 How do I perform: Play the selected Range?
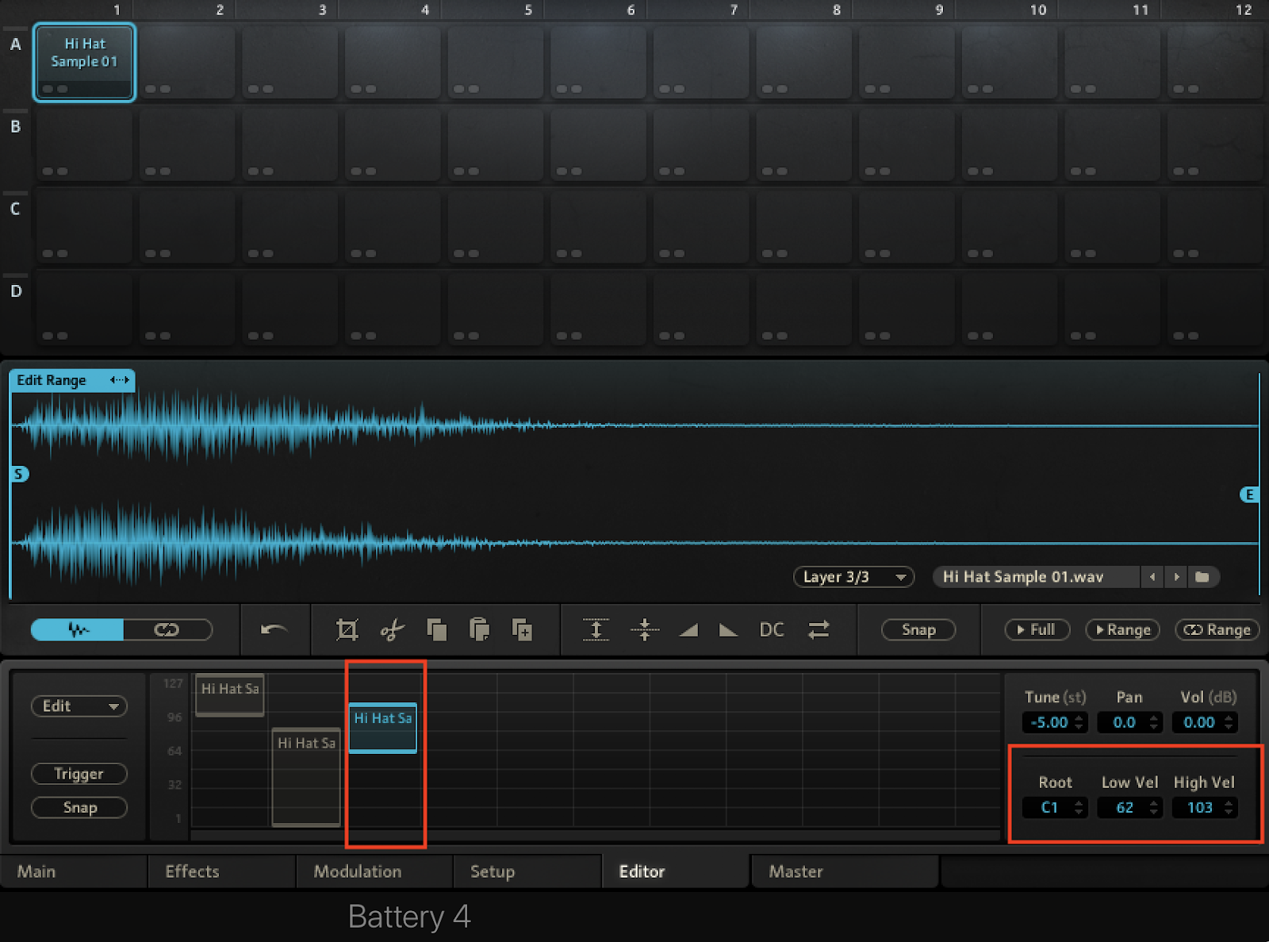[x=1122, y=630]
